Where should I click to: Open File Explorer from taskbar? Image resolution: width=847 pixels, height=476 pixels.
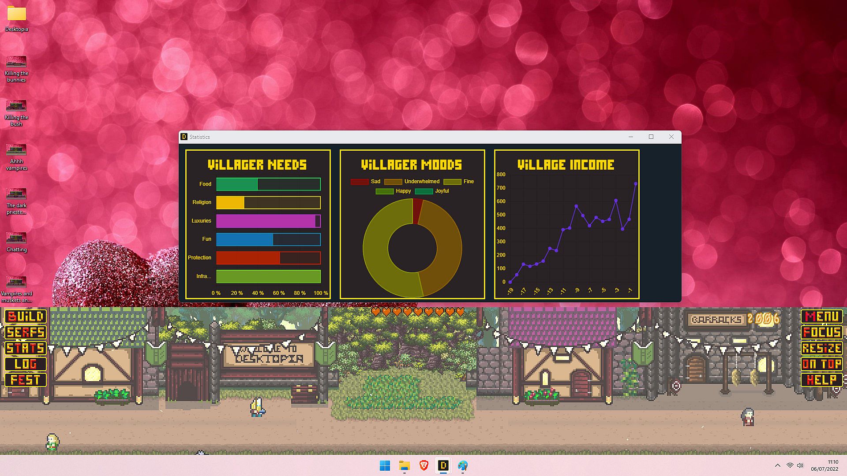(404, 465)
